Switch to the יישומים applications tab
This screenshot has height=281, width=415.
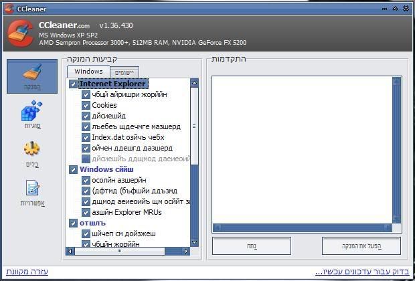[124, 72]
